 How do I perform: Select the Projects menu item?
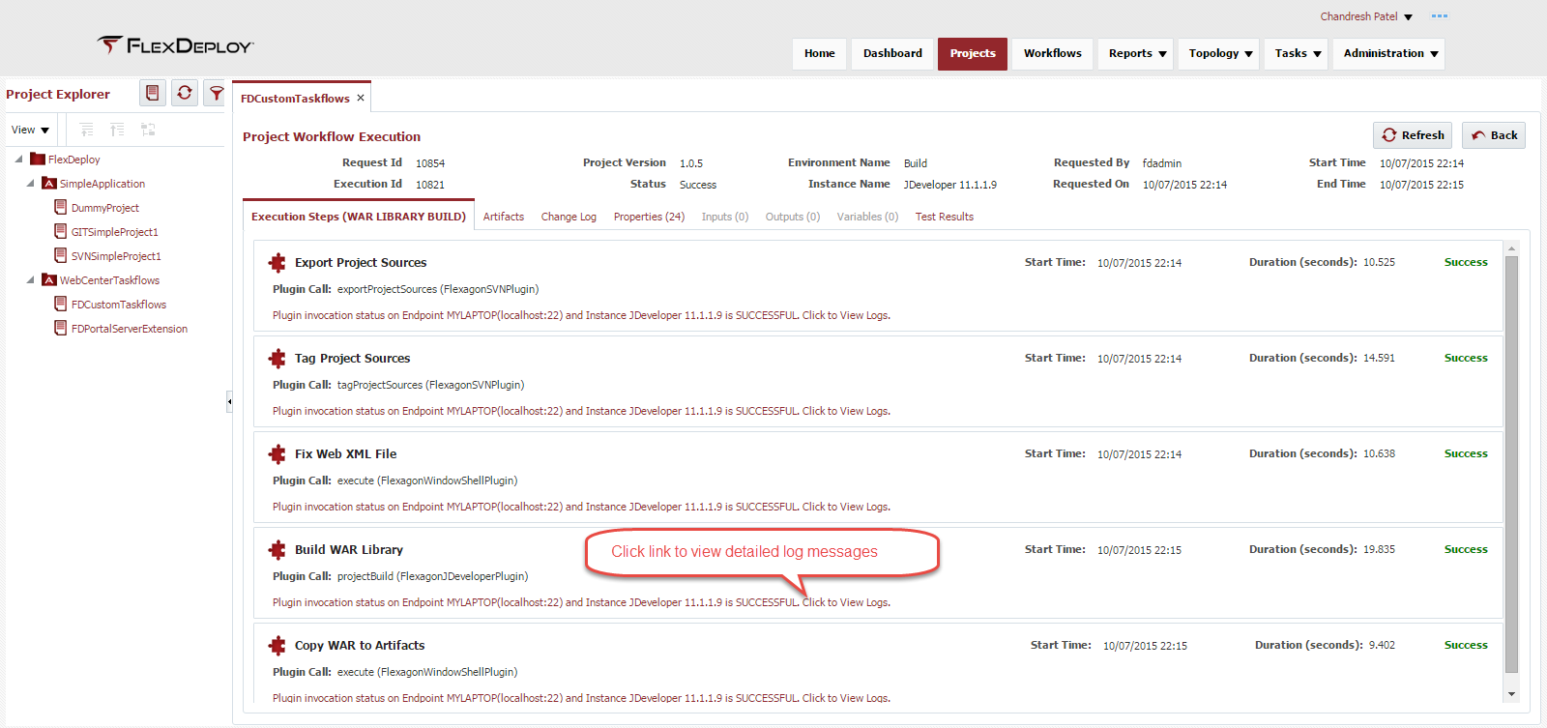point(973,53)
